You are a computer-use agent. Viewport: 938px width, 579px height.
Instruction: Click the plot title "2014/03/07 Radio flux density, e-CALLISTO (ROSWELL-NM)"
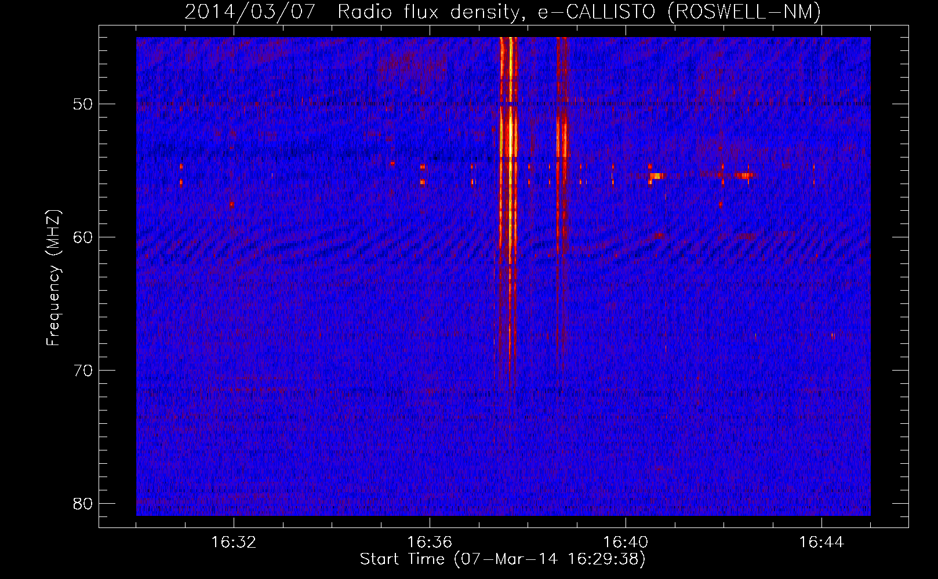tap(503, 12)
